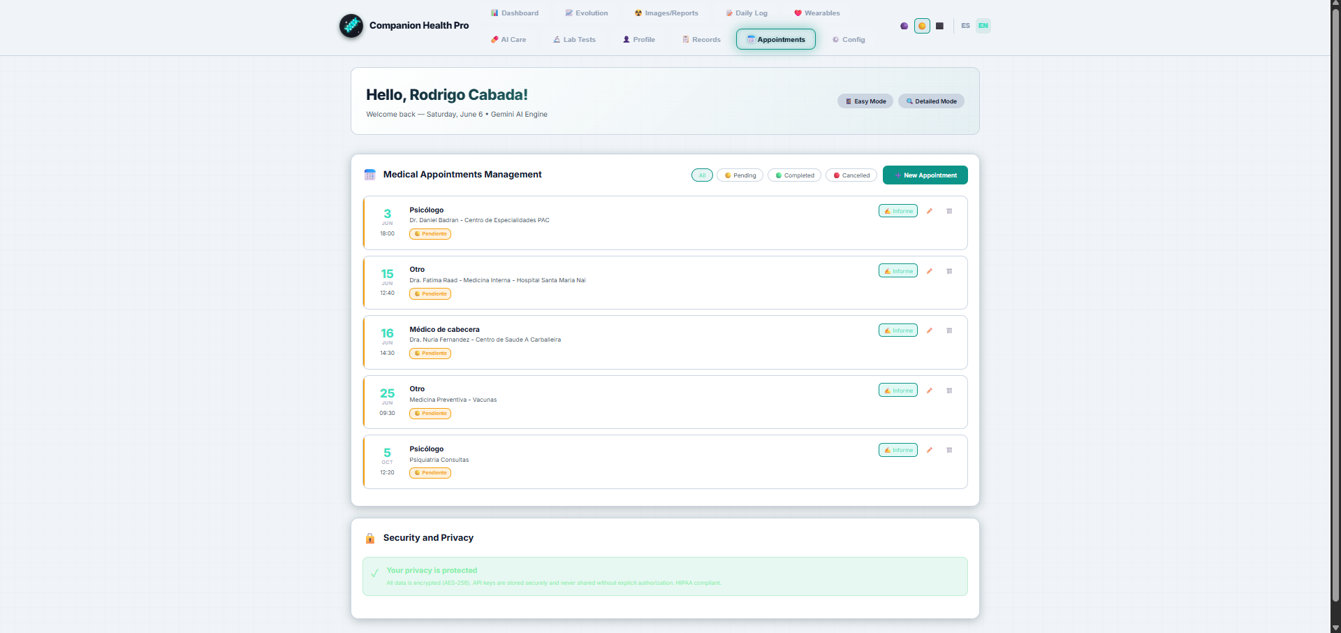The width and height of the screenshot is (1341, 633).
Task: Open Informe for the 15 Jun appointment
Action: tap(898, 271)
